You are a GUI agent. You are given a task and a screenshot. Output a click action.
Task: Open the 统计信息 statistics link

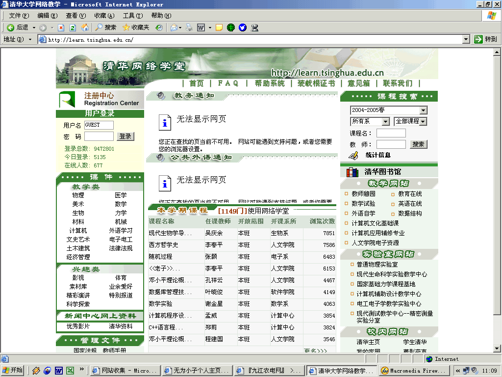tap(378, 155)
